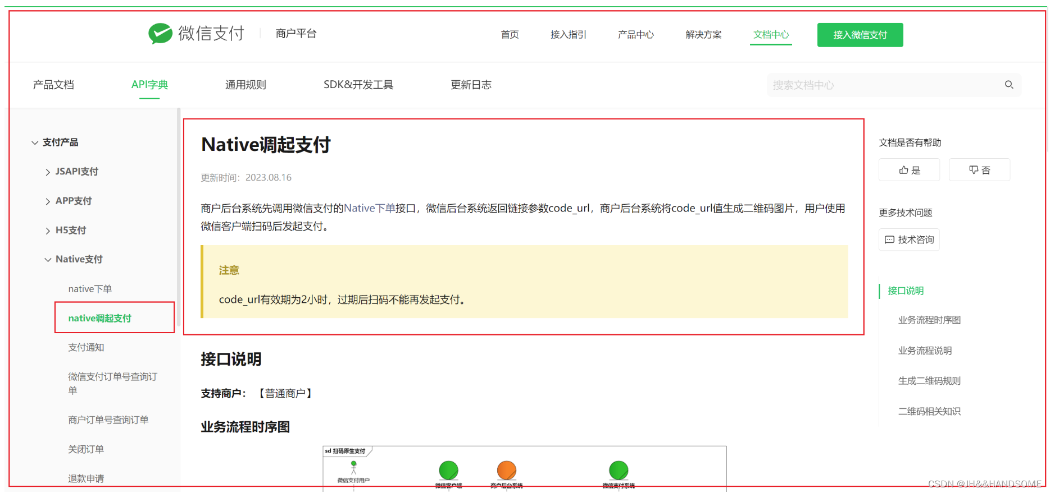1050x493 pixels.
Task: Switch to the 产品文档 tab
Action: coord(53,85)
